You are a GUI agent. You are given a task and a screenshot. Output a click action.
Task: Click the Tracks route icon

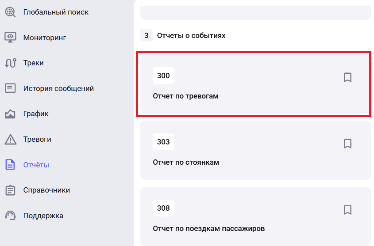10,63
